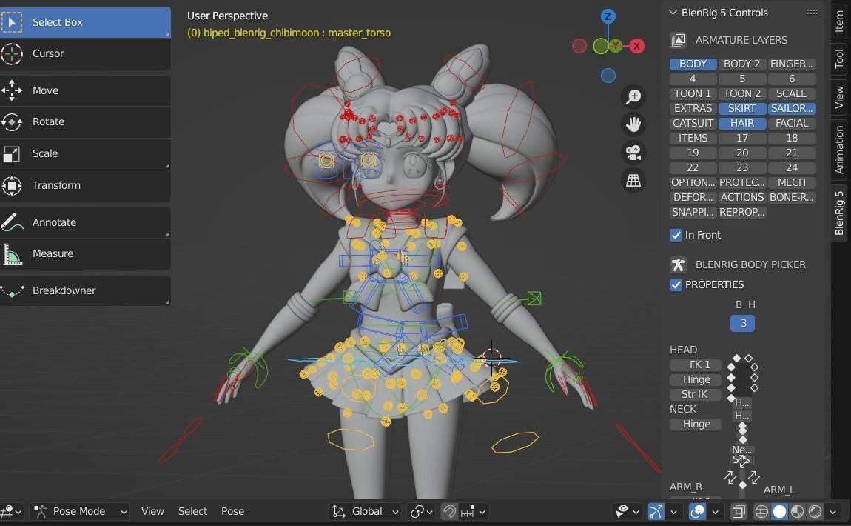The height and width of the screenshot is (526, 851).
Task: Open visibility and selectability dropdown
Action: coord(628,511)
